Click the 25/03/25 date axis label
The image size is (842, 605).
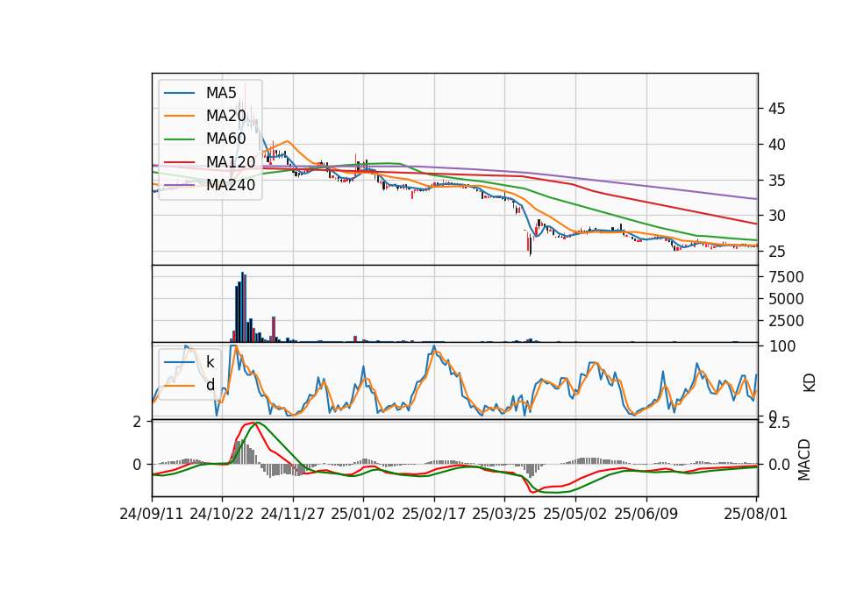click(x=503, y=514)
